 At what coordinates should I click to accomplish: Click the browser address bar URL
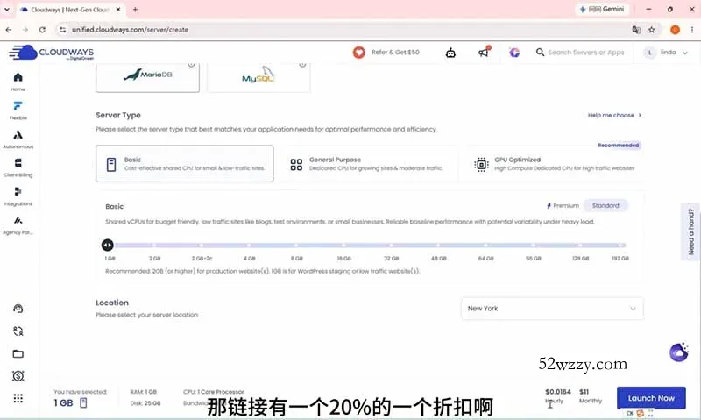pyautogui.click(x=130, y=30)
